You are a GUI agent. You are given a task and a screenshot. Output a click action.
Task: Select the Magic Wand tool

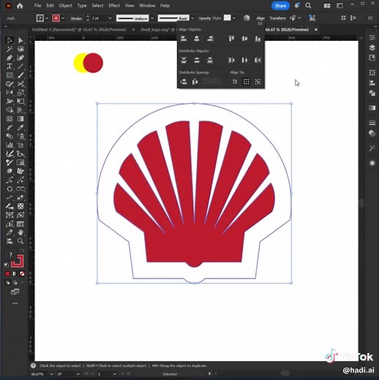[x=10, y=49]
